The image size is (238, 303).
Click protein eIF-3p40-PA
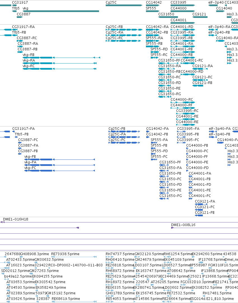(x=220, y=129)
